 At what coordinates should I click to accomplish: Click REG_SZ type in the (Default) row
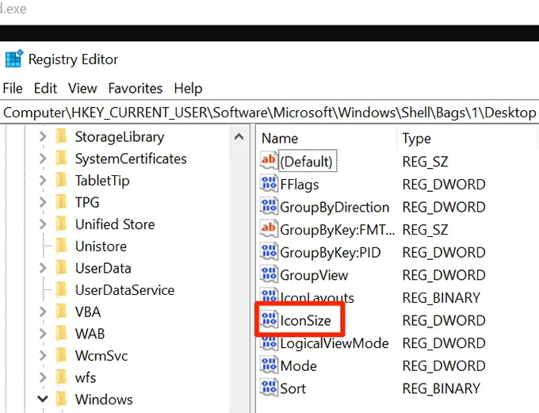pyautogui.click(x=425, y=162)
